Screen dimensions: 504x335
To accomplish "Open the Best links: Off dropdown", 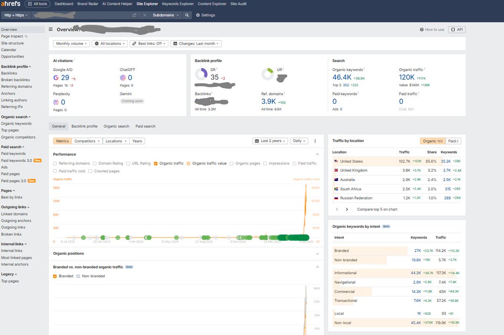I will (x=149, y=44).
